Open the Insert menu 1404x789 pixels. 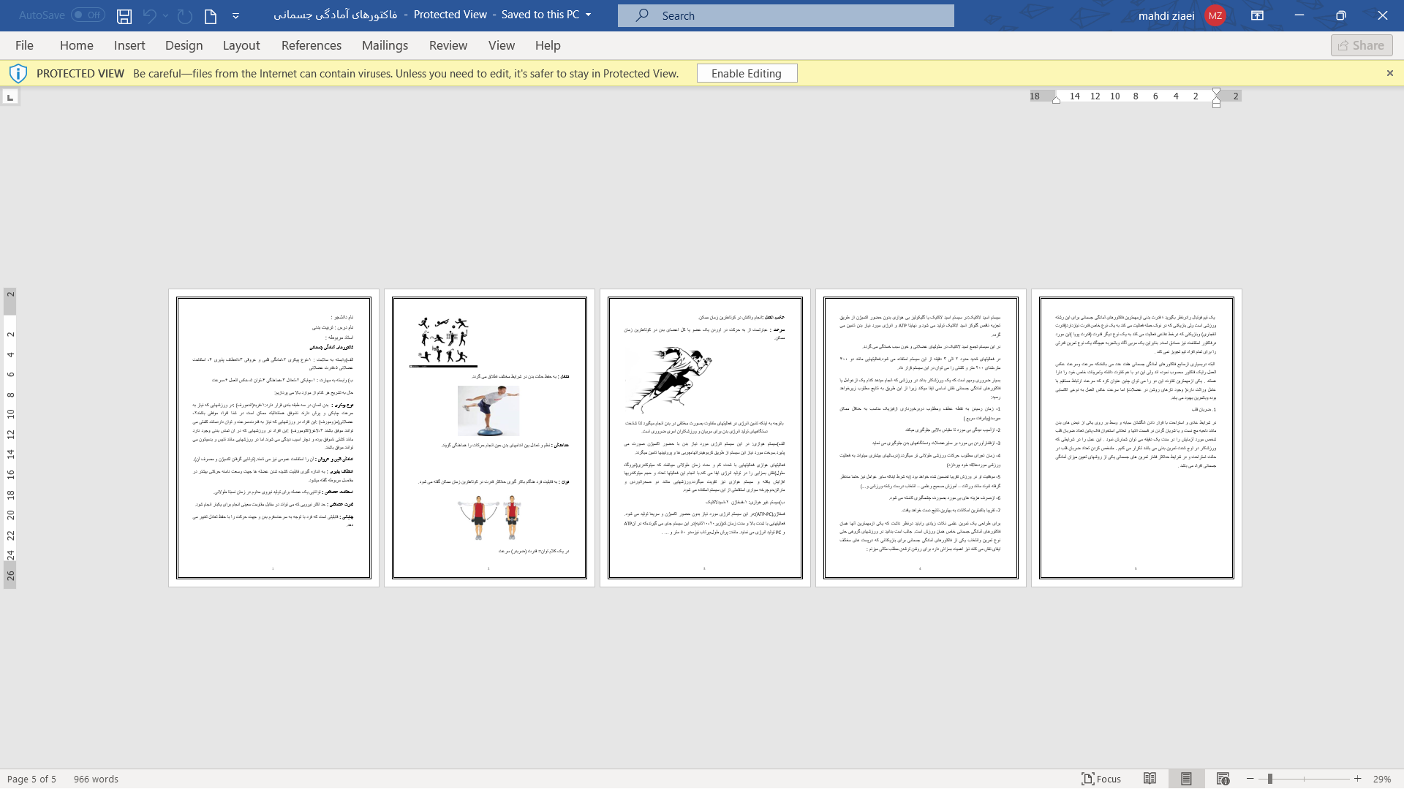click(129, 45)
